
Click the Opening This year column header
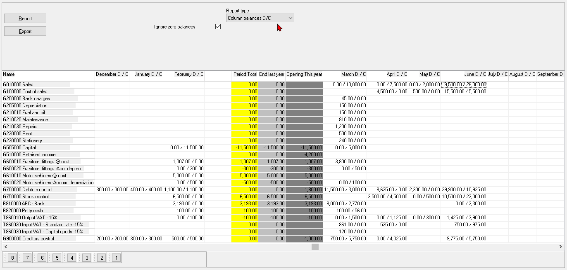coord(304,74)
